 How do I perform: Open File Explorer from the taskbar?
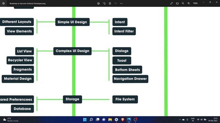[x=110, y=120]
